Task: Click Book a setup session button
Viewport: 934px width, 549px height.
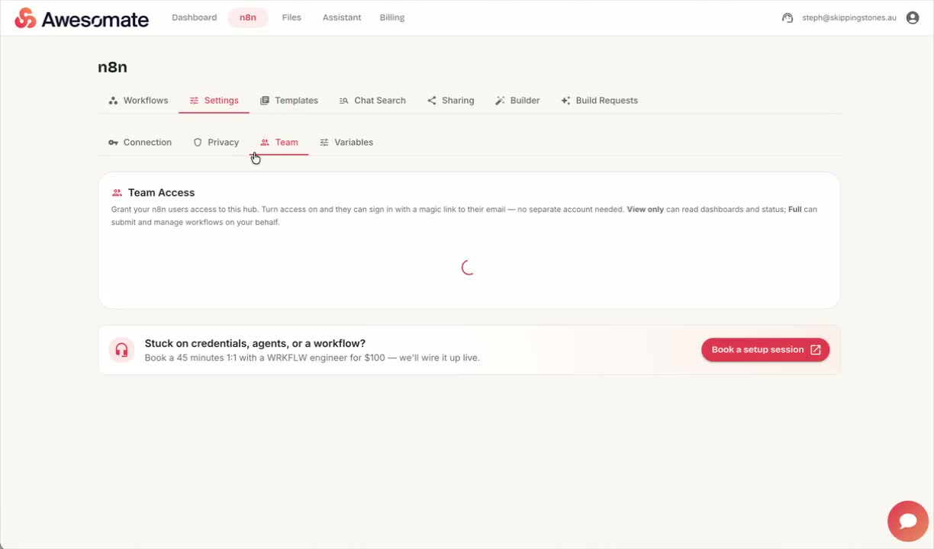Action: click(765, 350)
